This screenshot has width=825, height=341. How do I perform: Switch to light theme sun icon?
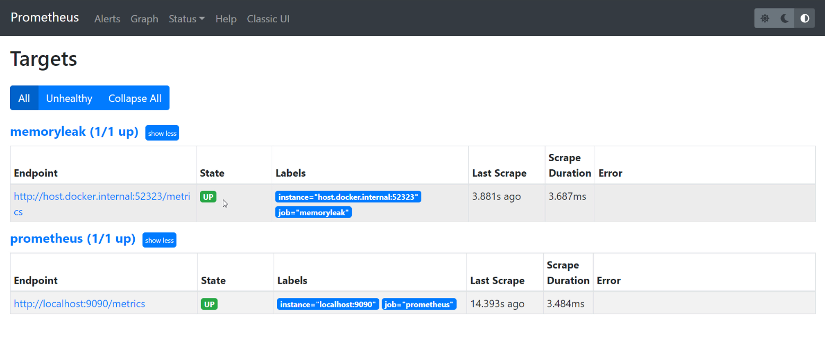pyautogui.click(x=765, y=19)
